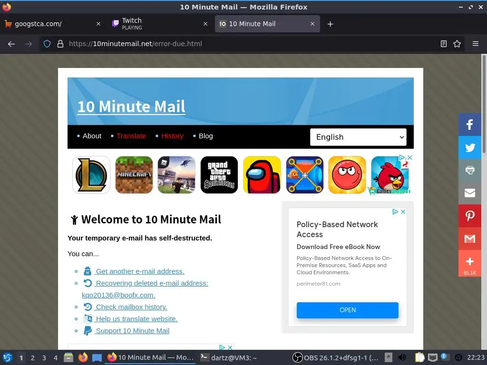Open the Grand Theft Auto San Andreas icon
The height and width of the screenshot is (365, 487).
219,175
